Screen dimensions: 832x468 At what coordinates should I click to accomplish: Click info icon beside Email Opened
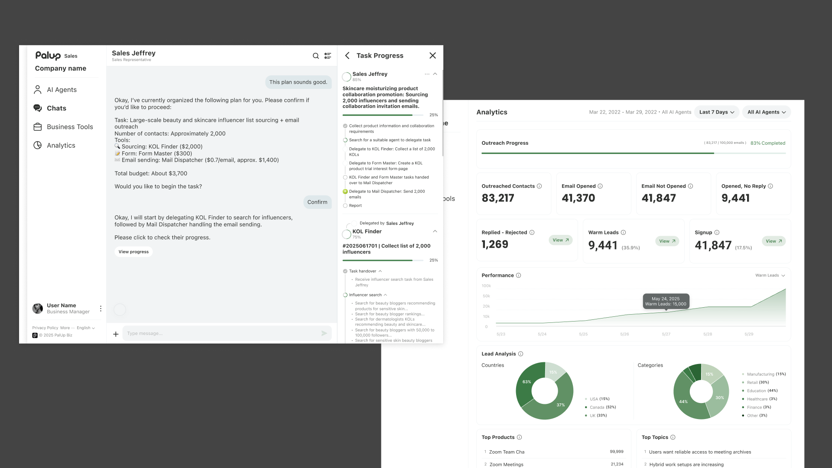(x=600, y=186)
